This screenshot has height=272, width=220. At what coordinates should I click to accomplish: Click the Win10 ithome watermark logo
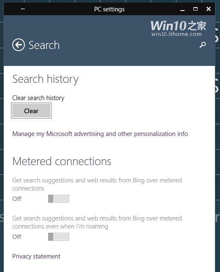coord(178,29)
